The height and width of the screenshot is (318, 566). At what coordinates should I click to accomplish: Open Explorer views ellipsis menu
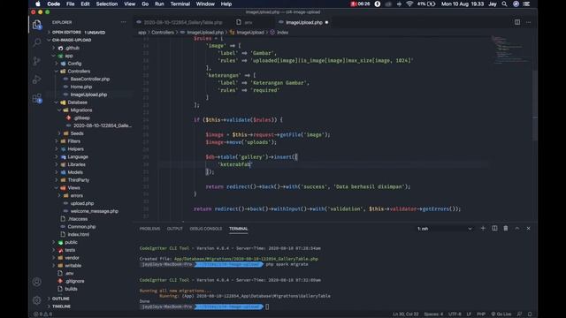[124, 22]
